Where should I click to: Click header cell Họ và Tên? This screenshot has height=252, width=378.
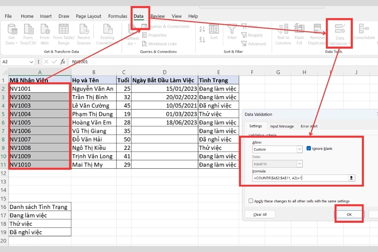(94, 80)
